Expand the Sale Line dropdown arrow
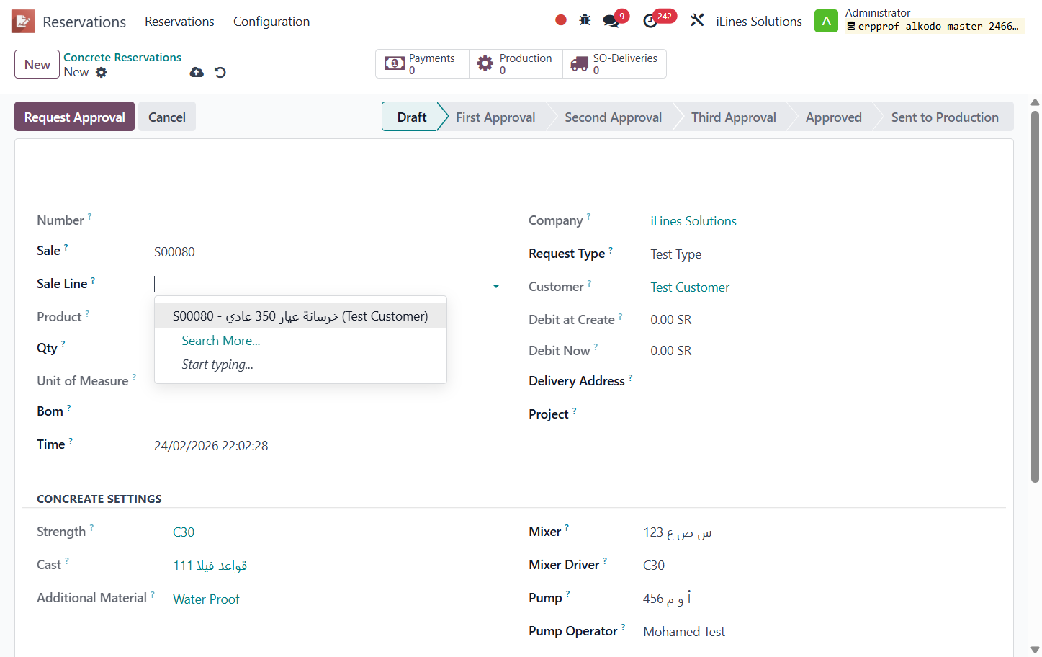This screenshot has height=657, width=1042. (x=495, y=286)
